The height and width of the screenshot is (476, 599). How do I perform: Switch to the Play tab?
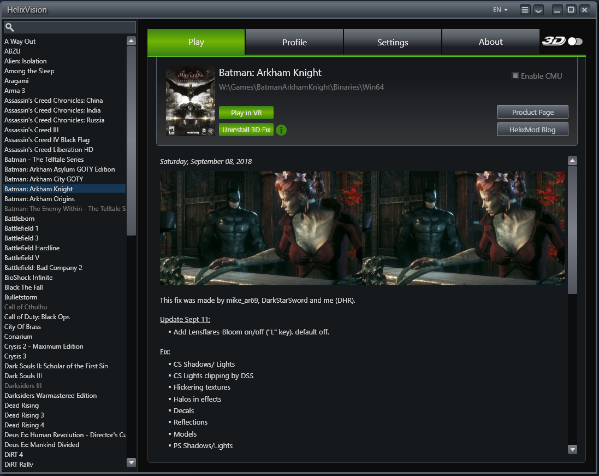[x=196, y=42]
